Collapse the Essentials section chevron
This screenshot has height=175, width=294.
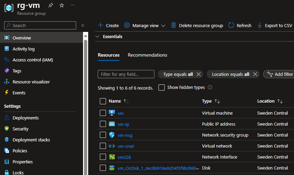click(97, 37)
